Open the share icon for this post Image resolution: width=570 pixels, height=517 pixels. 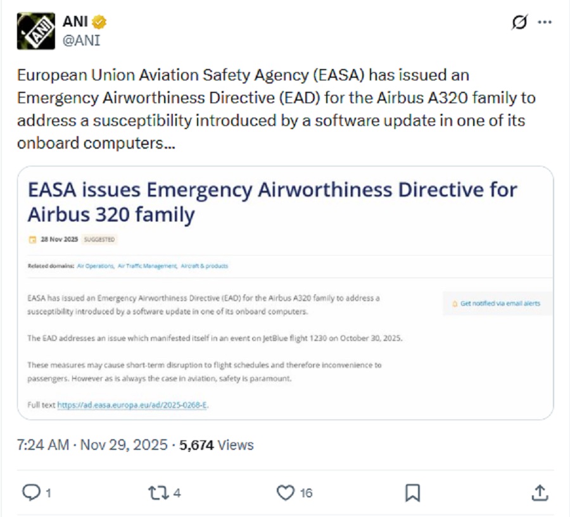click(x=539, y=492)
